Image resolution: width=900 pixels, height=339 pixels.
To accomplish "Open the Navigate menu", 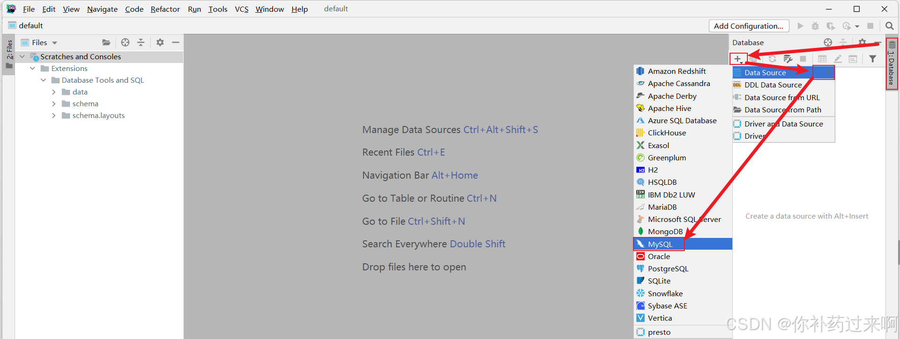I will (102, 9).
